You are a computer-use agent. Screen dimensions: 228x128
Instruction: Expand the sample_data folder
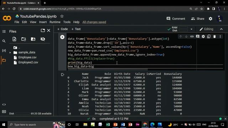10,53
